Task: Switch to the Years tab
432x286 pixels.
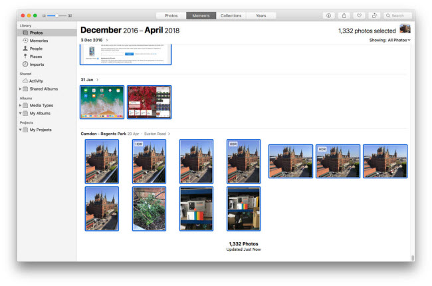Action: pyautogui.click(x=261, y=15)
